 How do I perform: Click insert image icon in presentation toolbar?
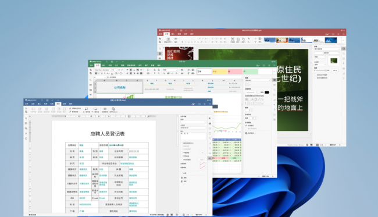[x=238, y=40]
